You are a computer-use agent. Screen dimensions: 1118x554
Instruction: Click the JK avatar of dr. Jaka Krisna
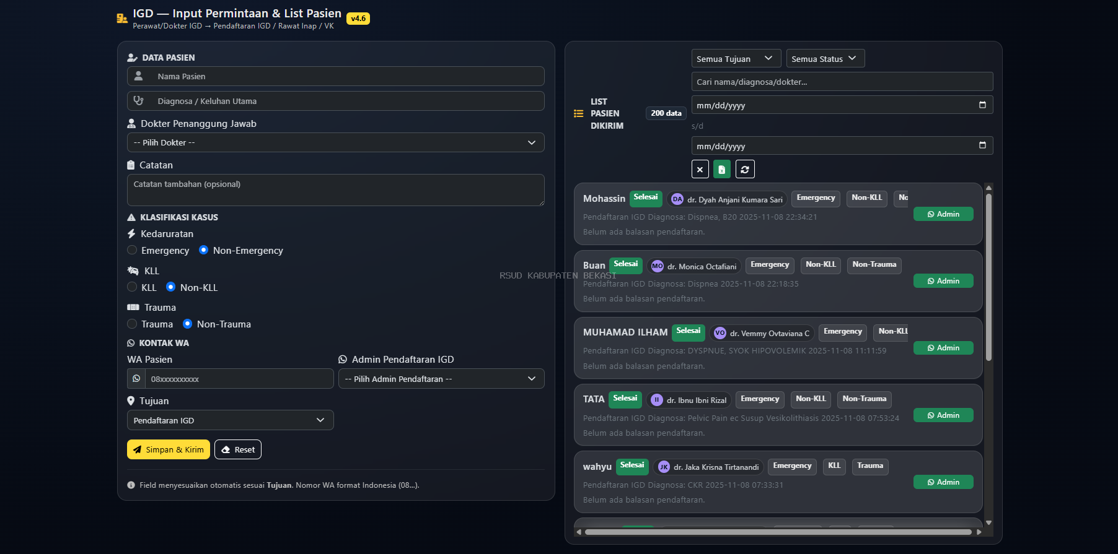[x=664, y=467]
